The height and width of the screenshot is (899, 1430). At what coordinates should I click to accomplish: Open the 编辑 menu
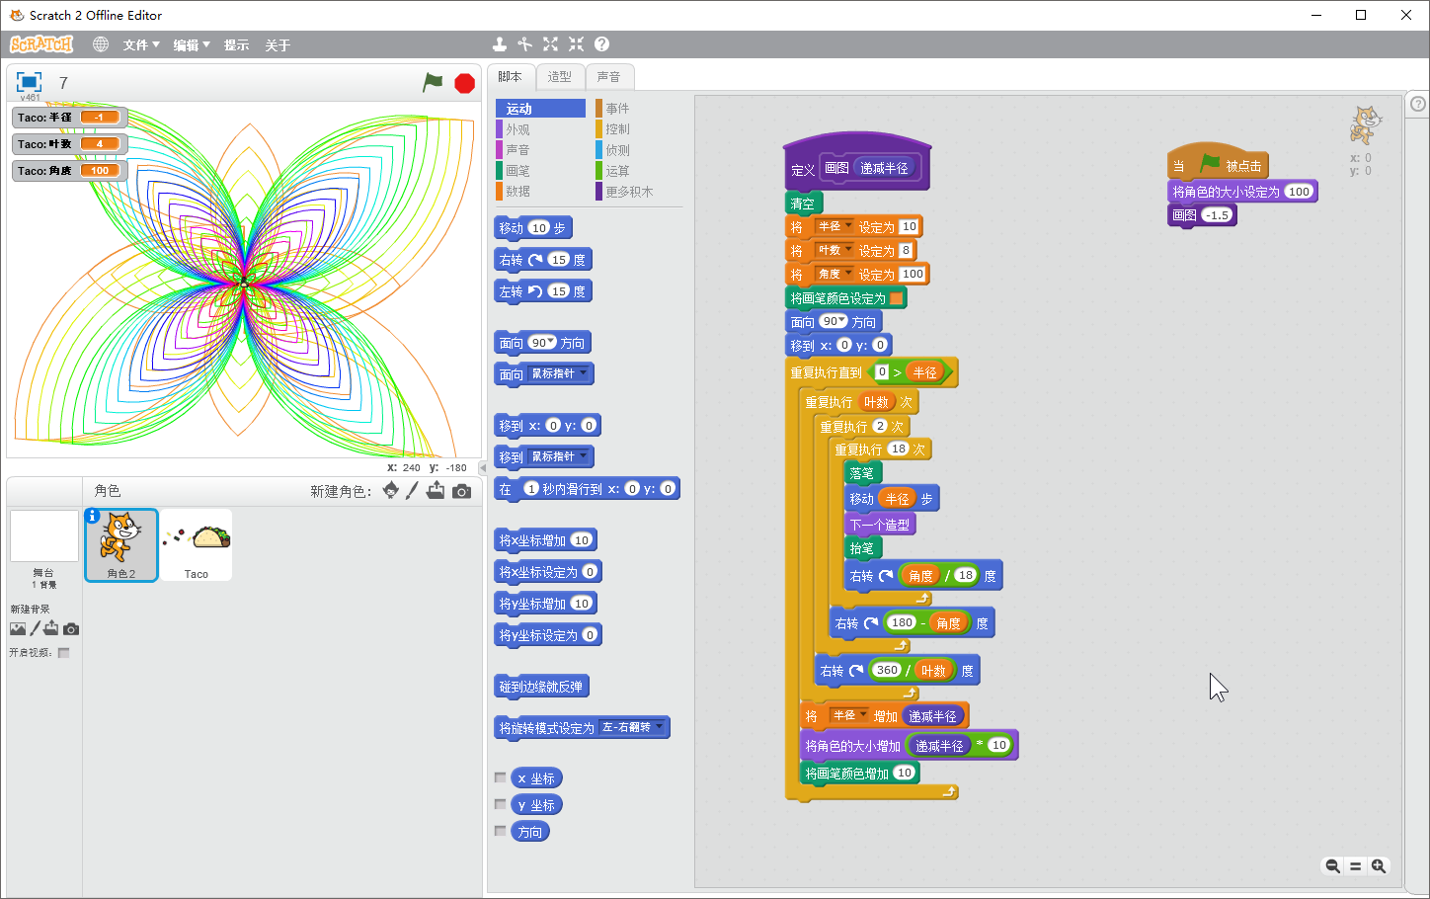coord(192,45)
